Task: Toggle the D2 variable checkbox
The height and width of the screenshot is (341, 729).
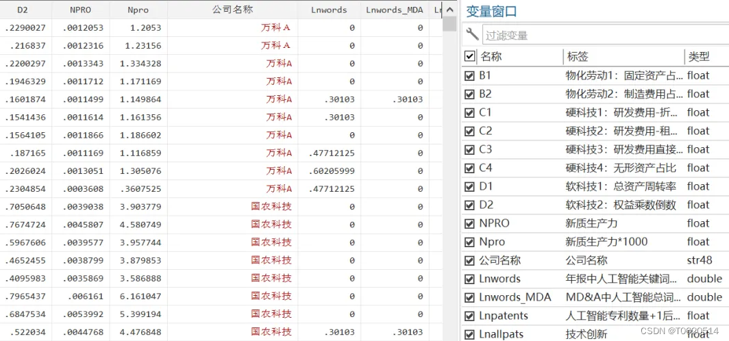Action: click(x=469, y=205)
